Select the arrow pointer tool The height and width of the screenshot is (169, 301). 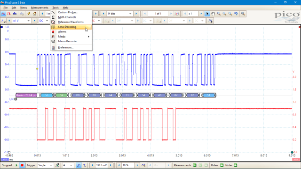(x=207, y=14)
